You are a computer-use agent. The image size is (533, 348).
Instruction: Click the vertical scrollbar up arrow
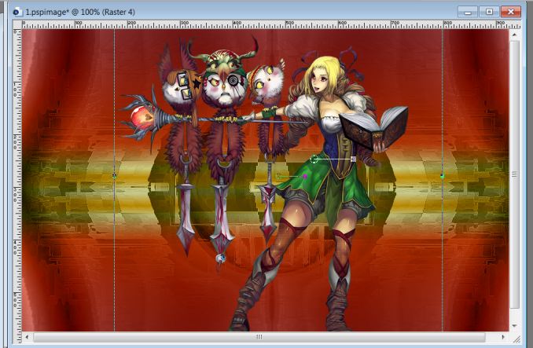[514, 35]
